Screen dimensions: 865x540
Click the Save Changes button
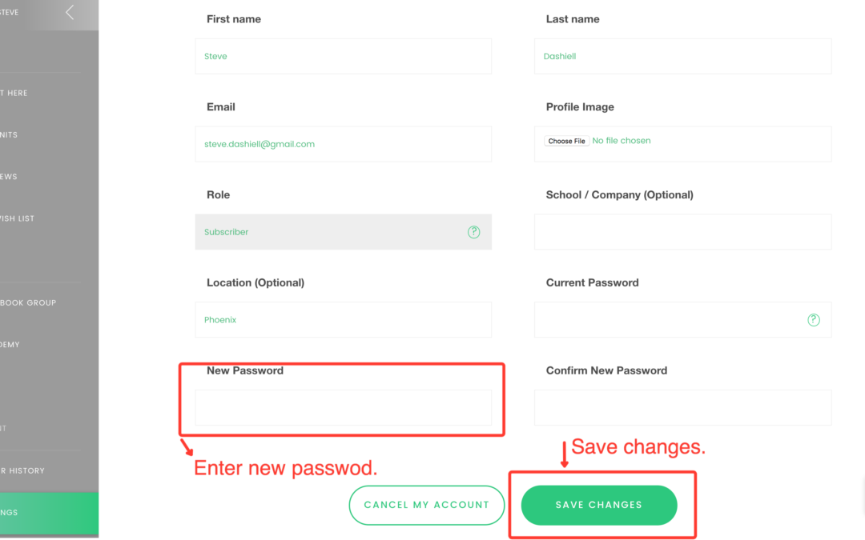click(599, 505)
